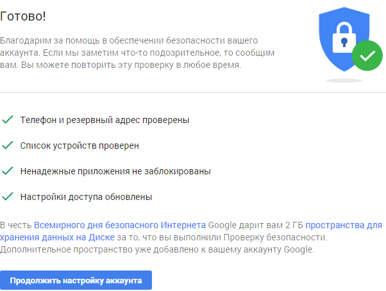
Task: Select the 'Телефон и резервный адрес проверены' item
Action: (105, 120)
